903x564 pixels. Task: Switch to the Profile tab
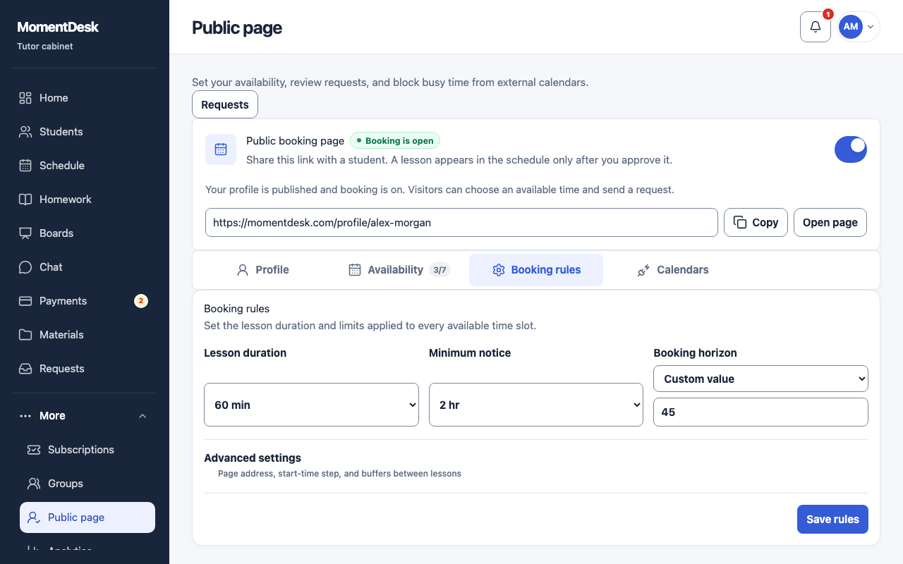[x=263, y=270]
